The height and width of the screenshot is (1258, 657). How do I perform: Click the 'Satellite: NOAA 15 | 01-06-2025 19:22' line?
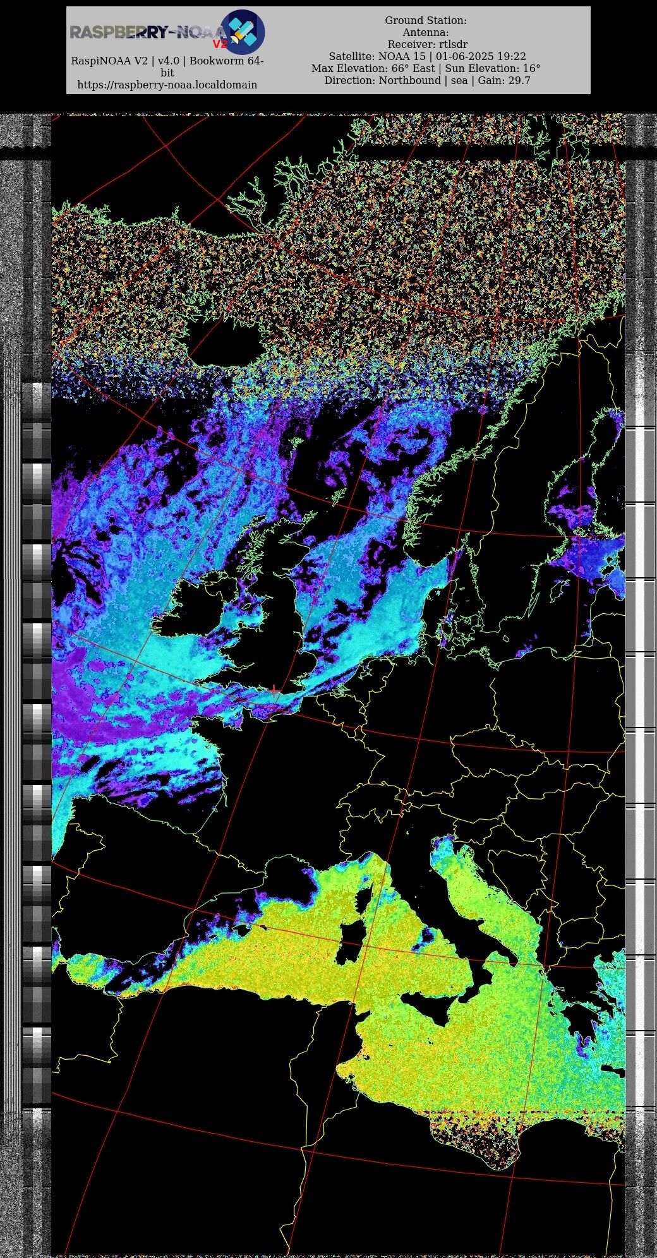click(427, 57)
